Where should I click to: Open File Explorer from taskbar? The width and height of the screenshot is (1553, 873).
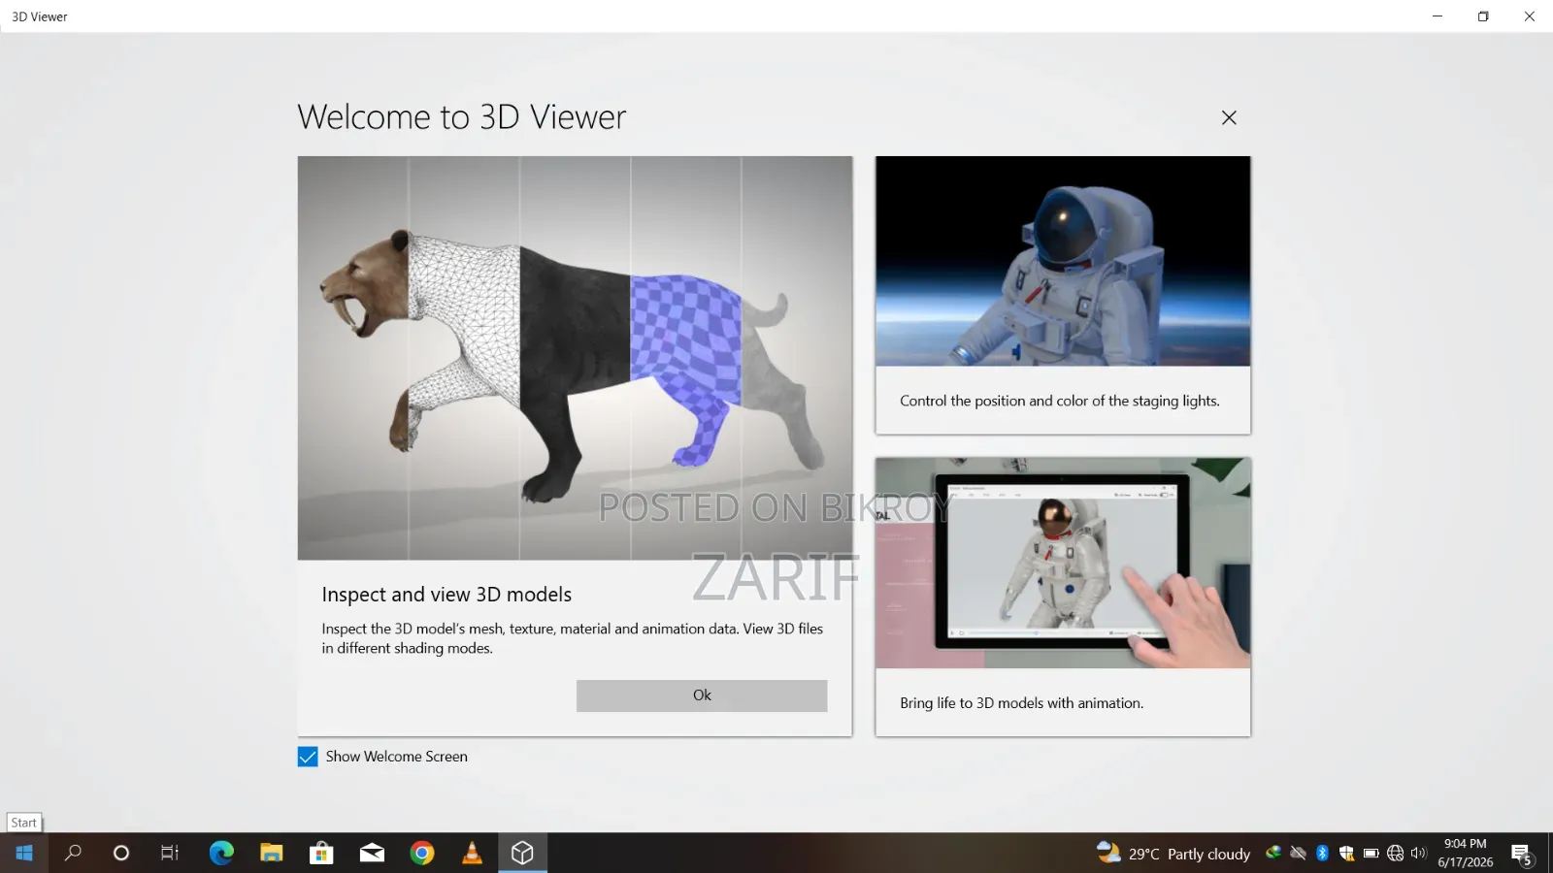tap(272, 854)
